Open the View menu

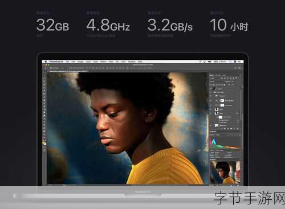(x=123, y=62)
